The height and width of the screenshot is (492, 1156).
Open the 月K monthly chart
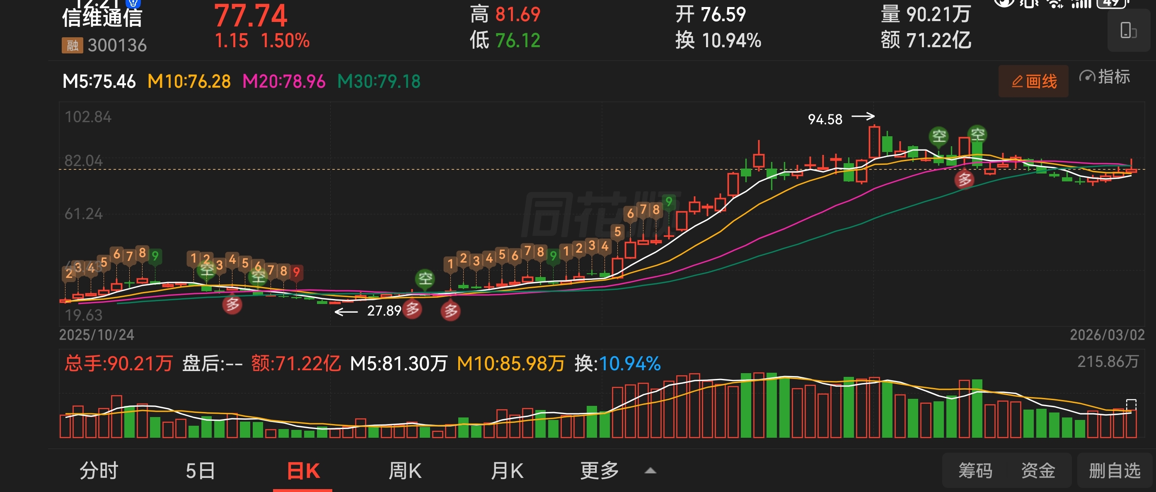coord(507,470)
